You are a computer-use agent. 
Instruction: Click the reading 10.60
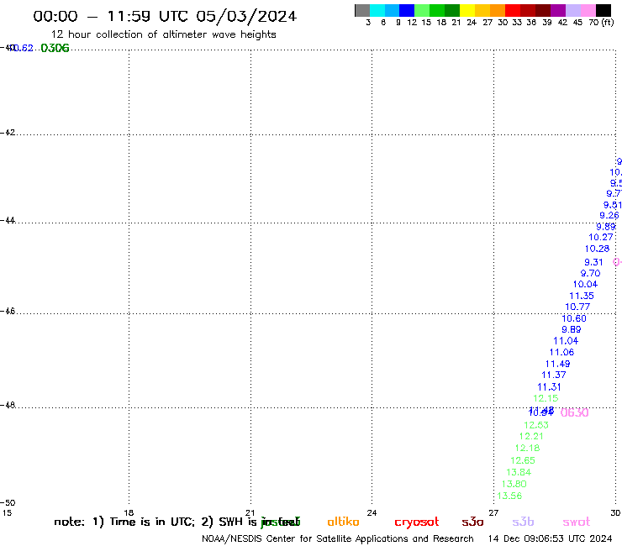click(573, 319)
